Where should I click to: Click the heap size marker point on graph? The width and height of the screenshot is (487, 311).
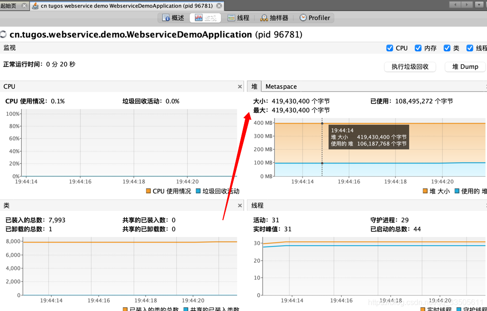(x=322, y=123)
